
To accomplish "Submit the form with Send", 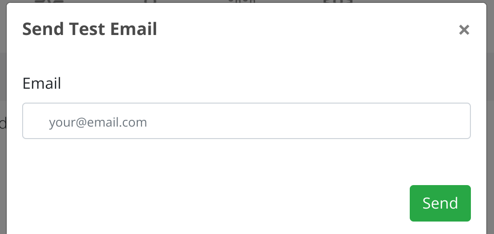I will pyautogui.click(x=440, y=203).
